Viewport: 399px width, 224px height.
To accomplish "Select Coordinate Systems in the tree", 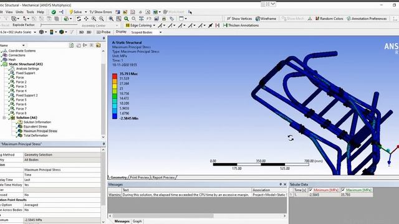I will 22,51.
